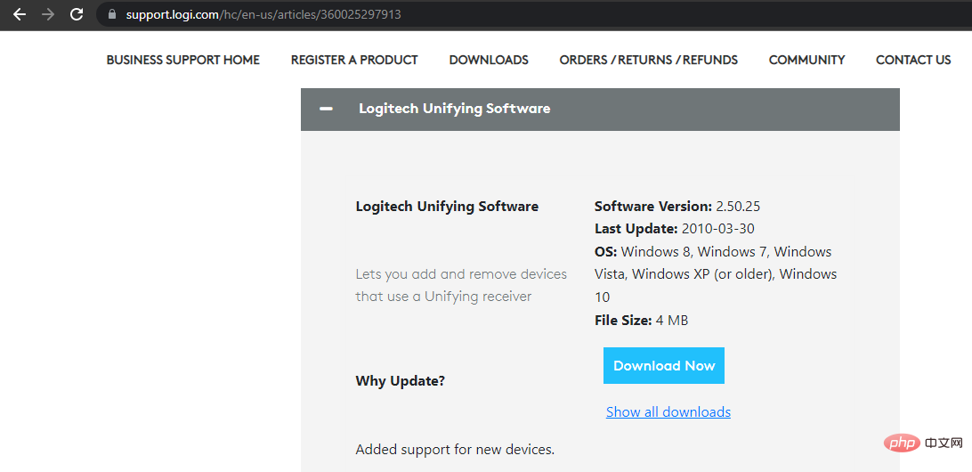Go to the Downloads menu item
The width and height of the screenshot is (972, 472).
pyautogui.click(x=489, y=61)
